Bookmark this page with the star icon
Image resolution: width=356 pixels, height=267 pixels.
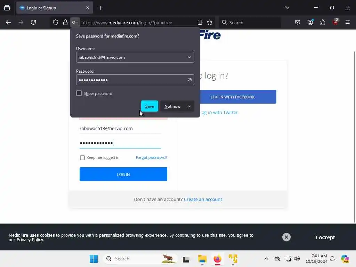click(210, 22)
